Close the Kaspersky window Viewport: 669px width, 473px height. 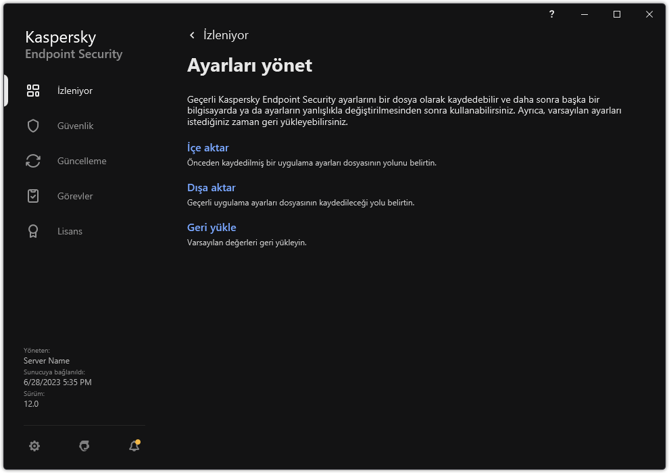coord(649,14)
